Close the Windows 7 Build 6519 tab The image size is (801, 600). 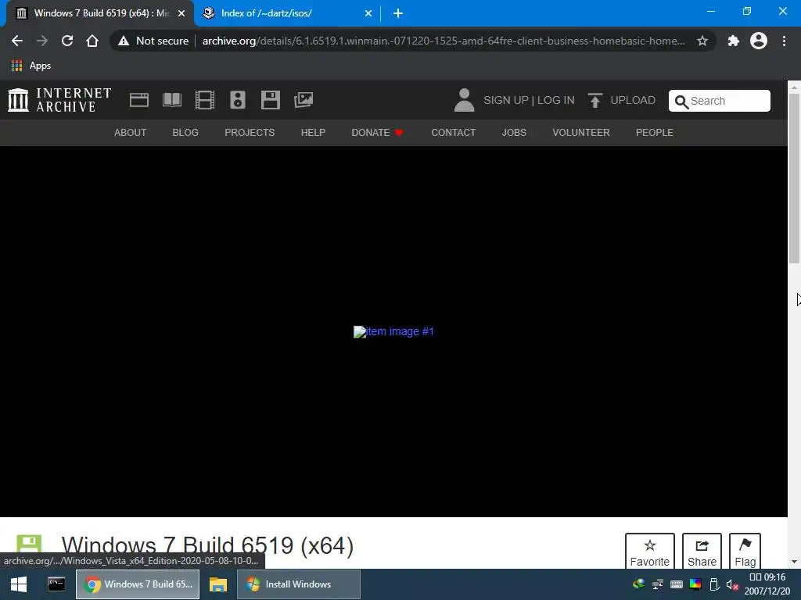point(181,13)
